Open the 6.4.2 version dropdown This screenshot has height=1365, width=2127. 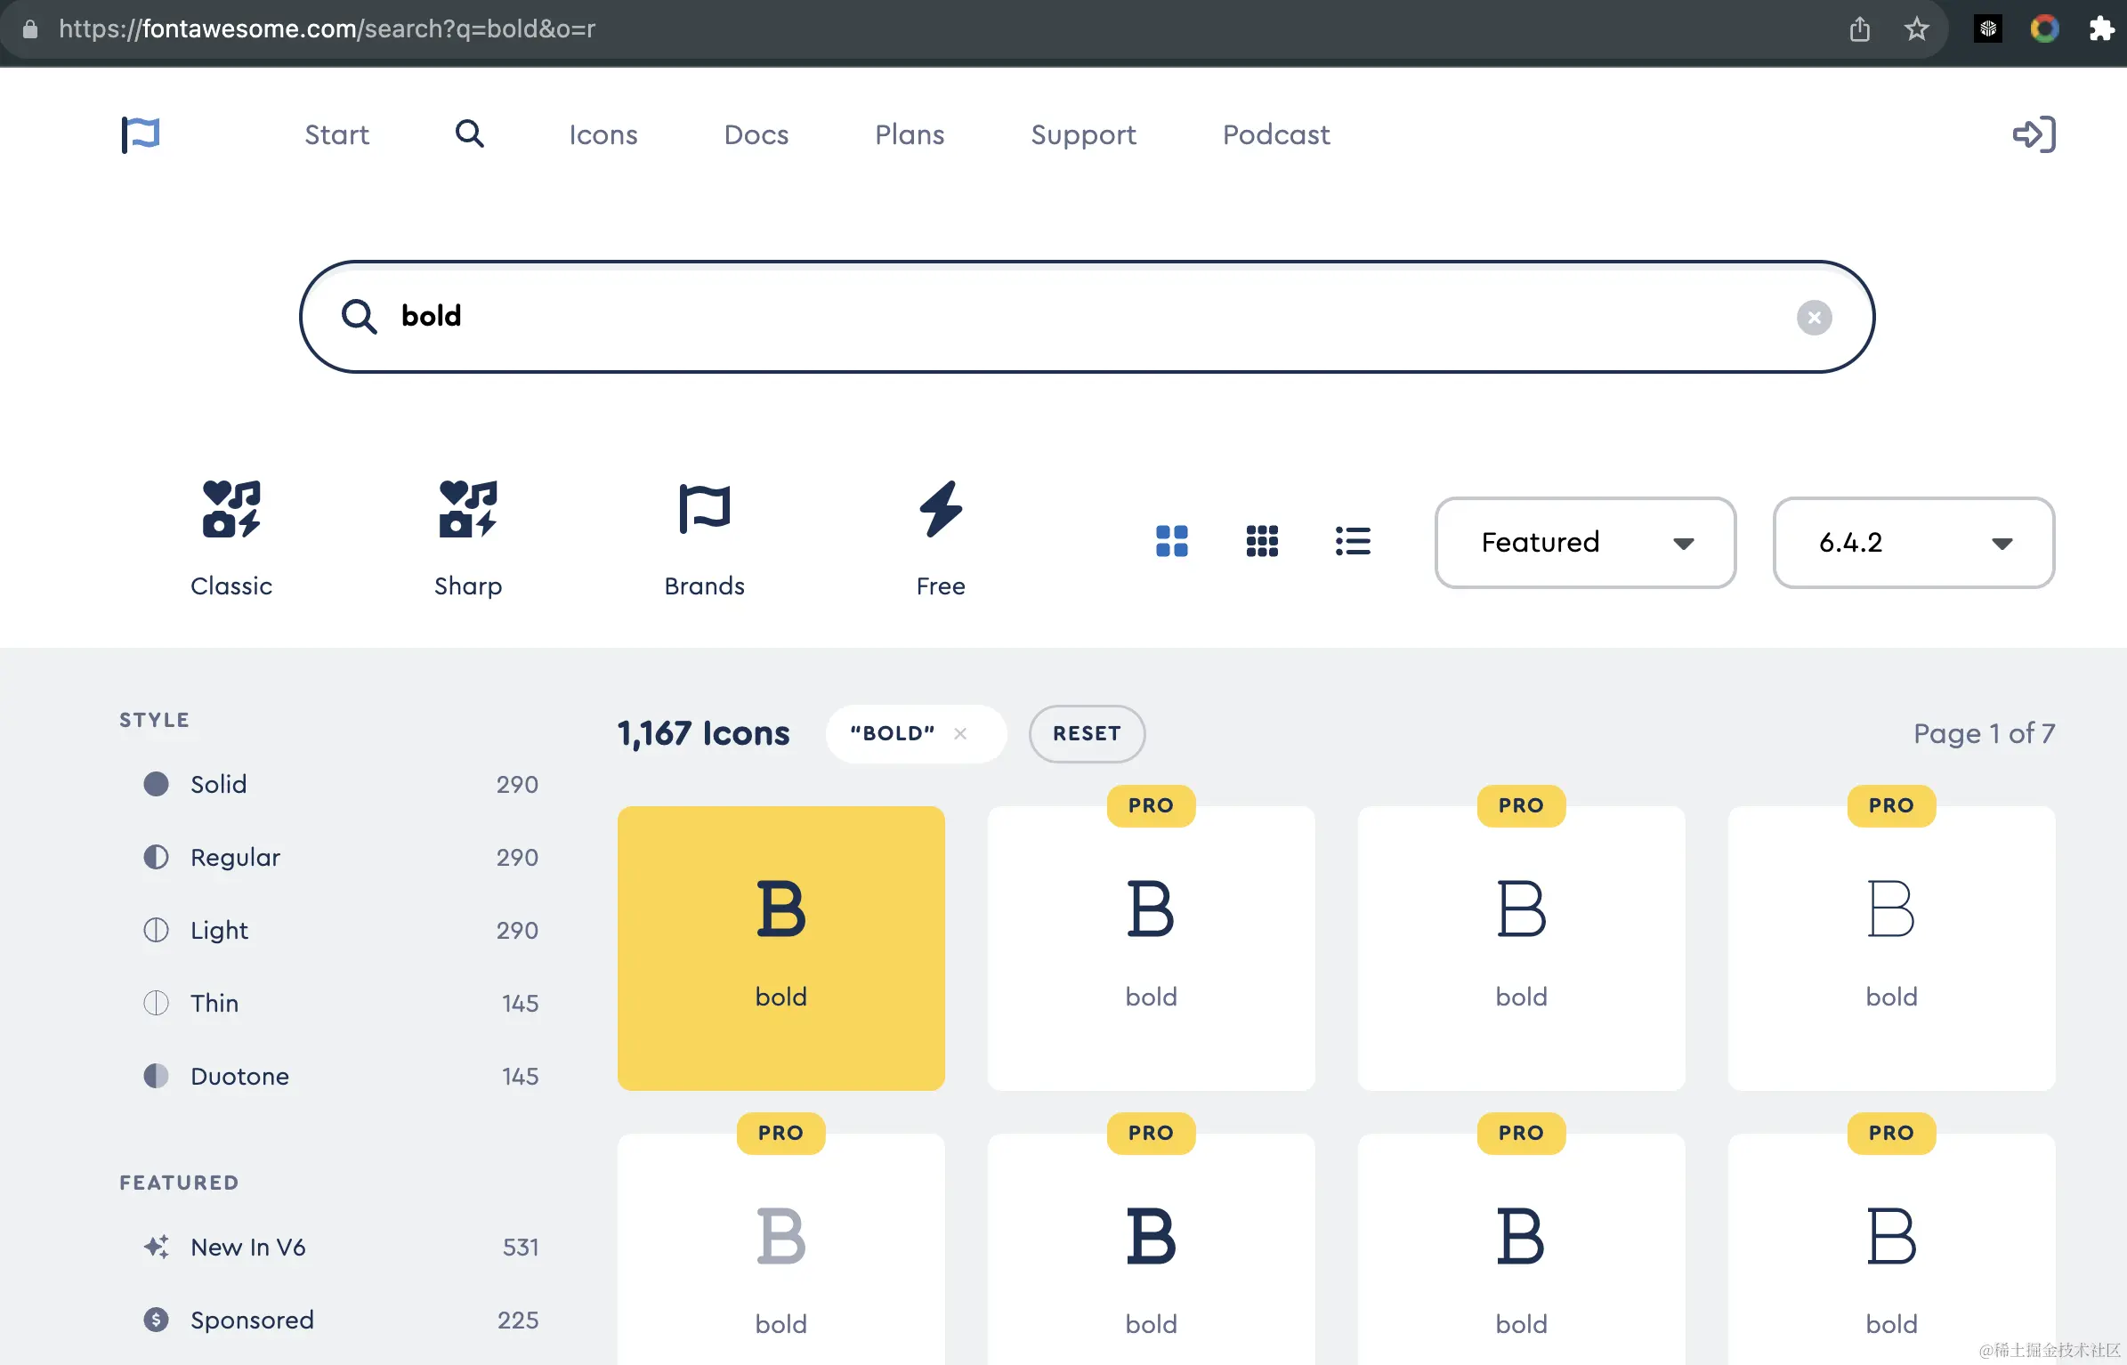point(1913,542)
